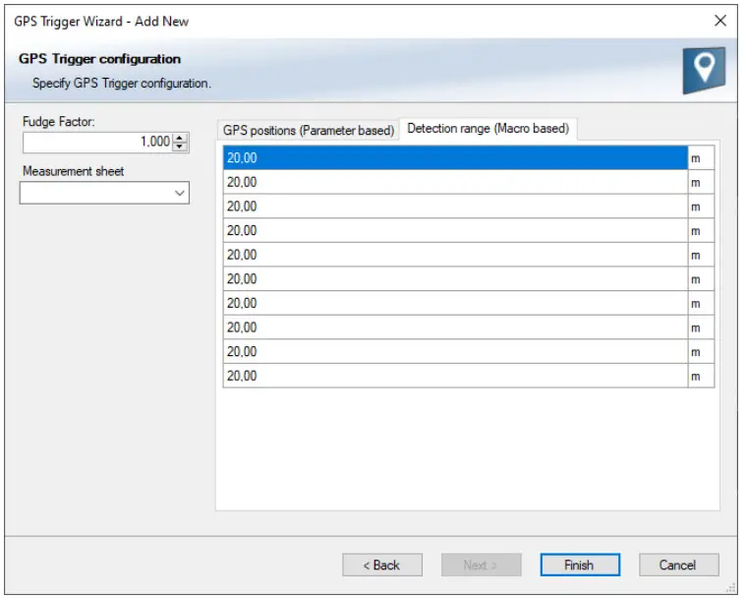This screenshot has width=746, height=598.
Task: Cancel the GPS Trigger Wizard
Action: (678, 565)
